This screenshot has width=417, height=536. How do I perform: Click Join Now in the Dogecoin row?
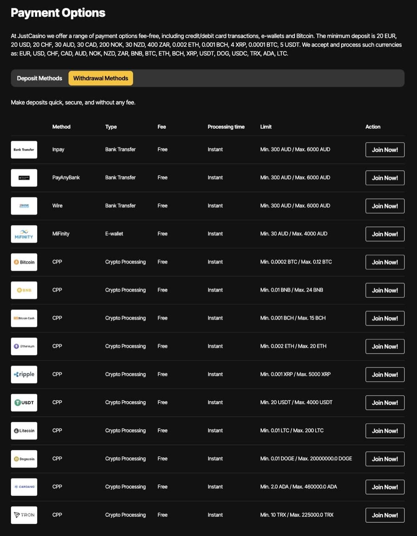(x=385, y=459)
